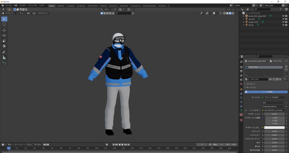Toggle the snapping magnet
The image size is (289, 153).
(x=120, y=9)
